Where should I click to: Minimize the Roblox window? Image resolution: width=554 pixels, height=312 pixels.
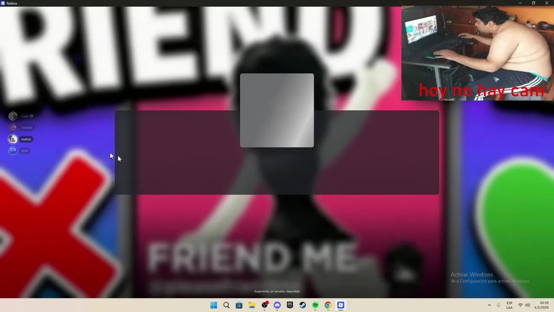pyautogui.click(x=520, y=3)
